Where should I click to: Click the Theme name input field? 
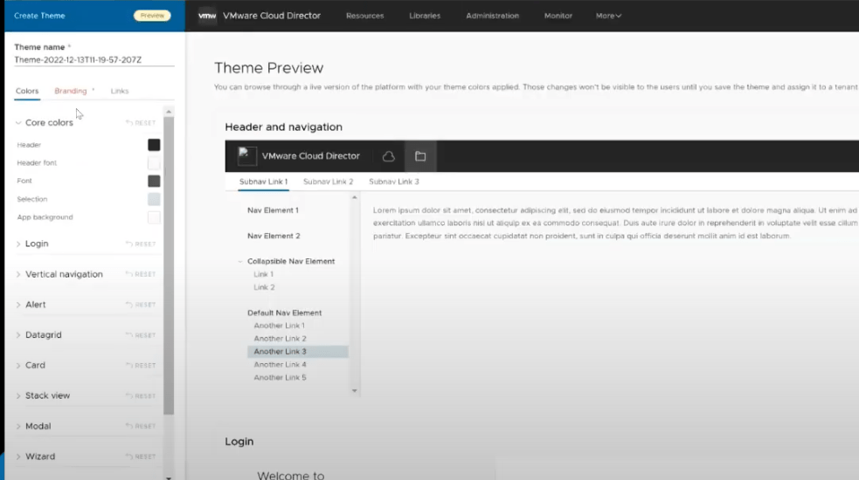(94, 60)
